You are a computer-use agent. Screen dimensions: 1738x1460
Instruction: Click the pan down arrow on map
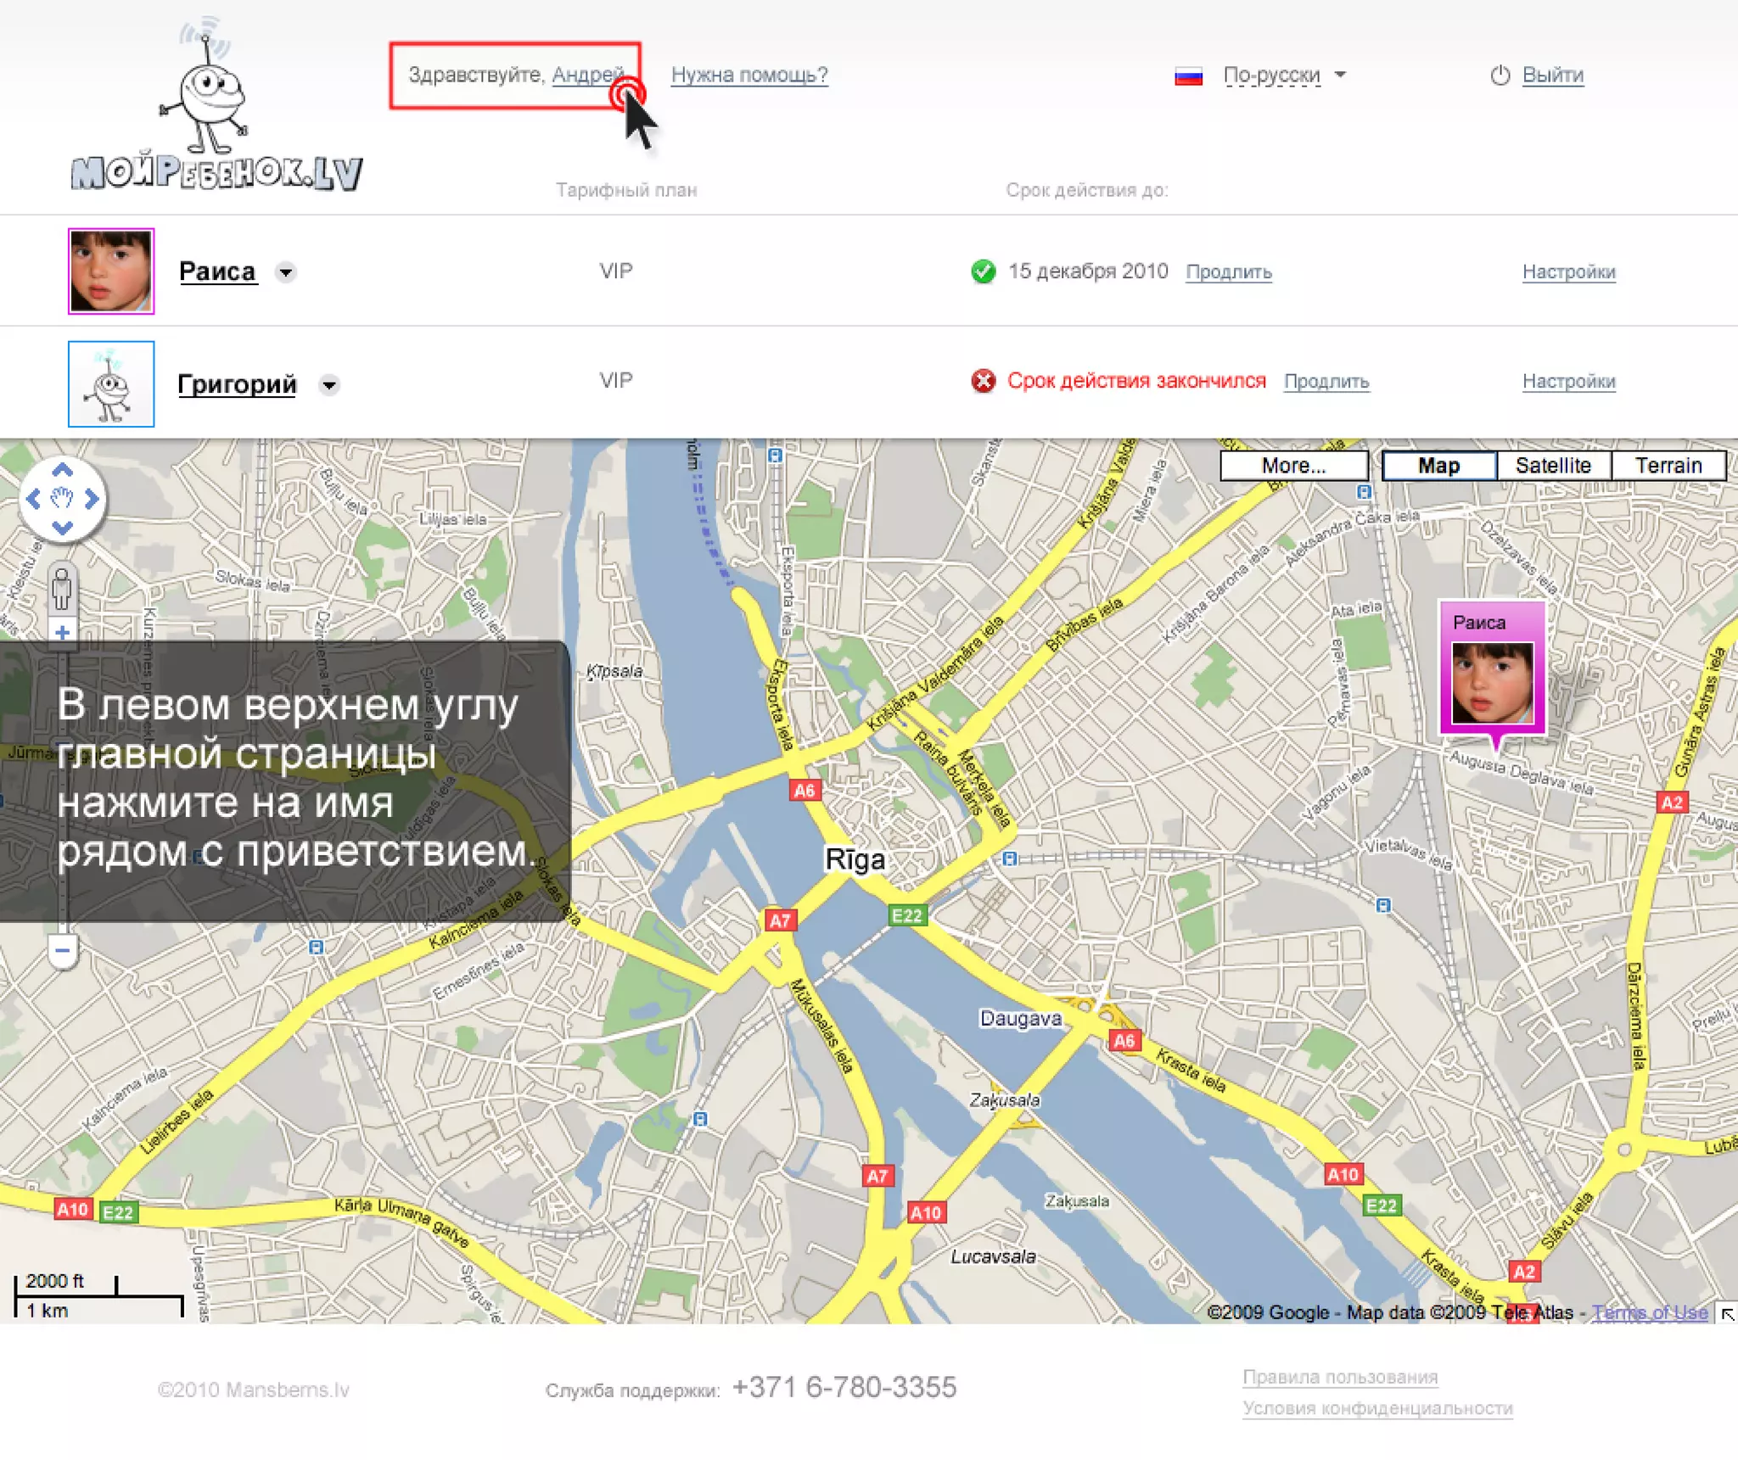pyautogui.click(x=62, y=528)
